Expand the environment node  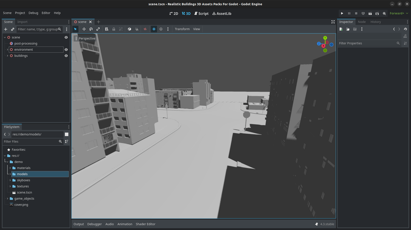click(x=7, y=50)
